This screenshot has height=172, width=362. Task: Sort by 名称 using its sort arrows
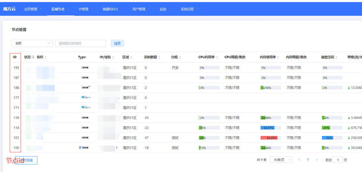pos(46,57)
